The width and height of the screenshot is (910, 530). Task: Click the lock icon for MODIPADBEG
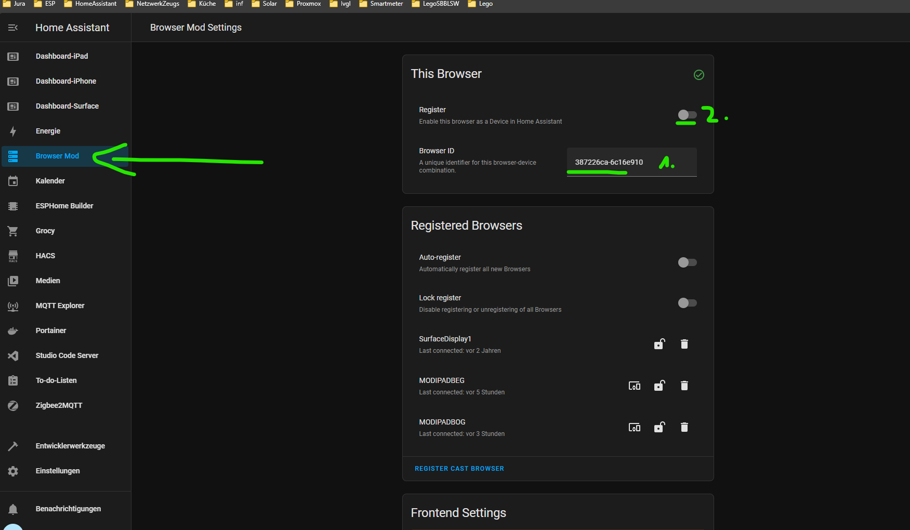coord(659,386)
